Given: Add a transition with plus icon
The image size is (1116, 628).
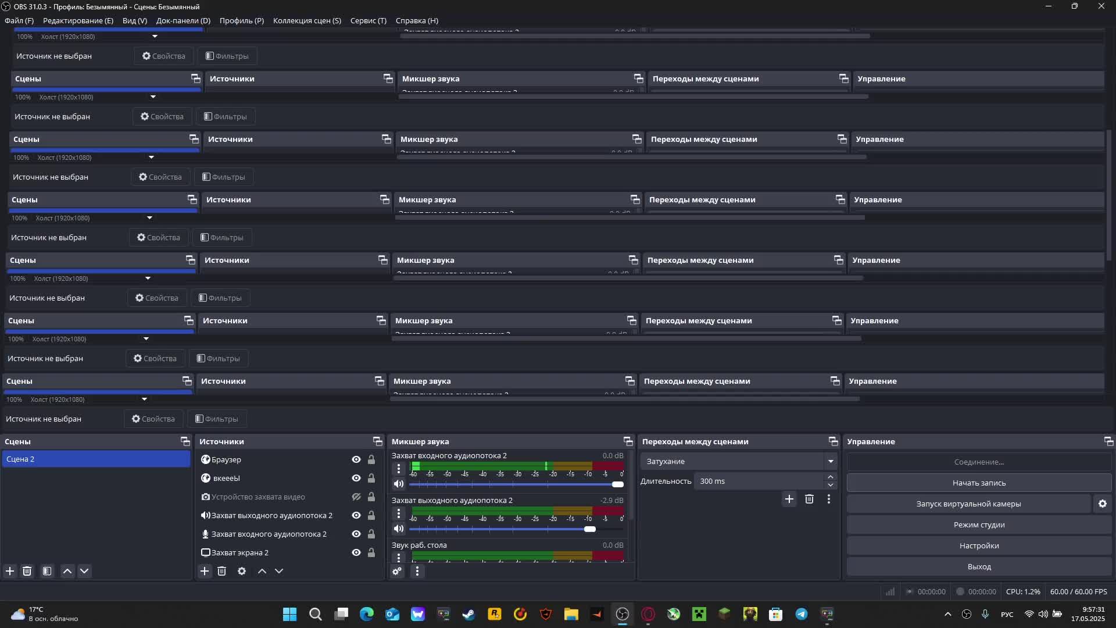Looking at the screenshot, I should [789, 499].
